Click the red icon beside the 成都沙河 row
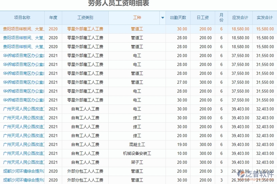The image size is (277, 184). (x=2, y=171)
